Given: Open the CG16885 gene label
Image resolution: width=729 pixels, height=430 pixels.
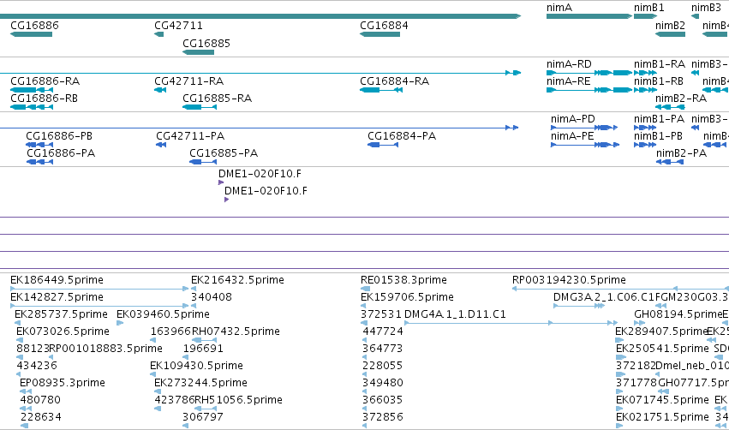Looking at the screenshot, I should pos(206,43).
